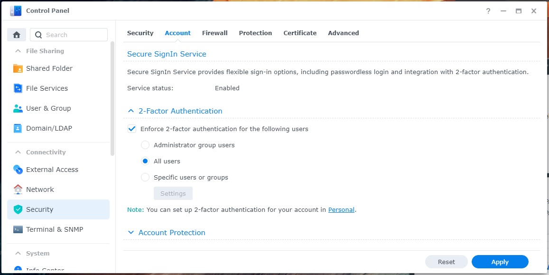This screenshot has height=275, width=549.
Task: Click the Reset button
Action: (x=447, y=262)
